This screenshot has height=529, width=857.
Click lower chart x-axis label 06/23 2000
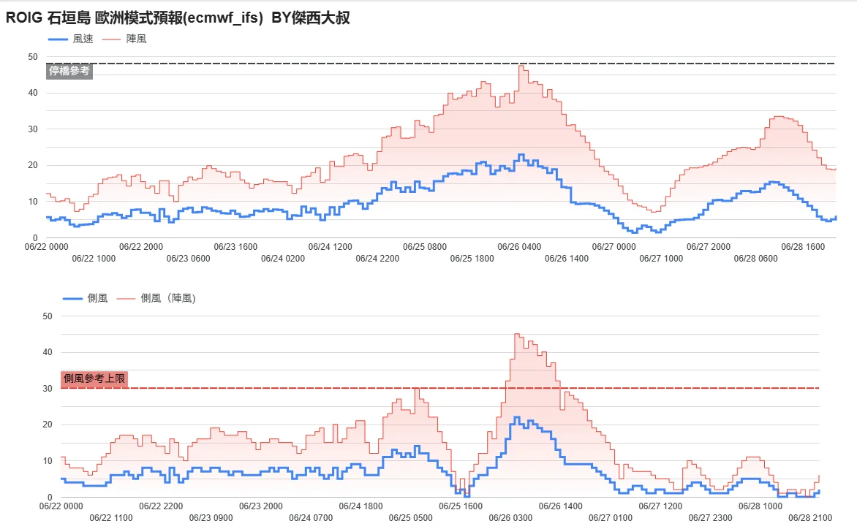coord(261,506)
